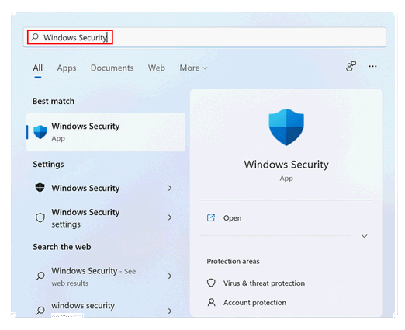Viewport: 405px width, 330px height.
Task: Expand the 'See web results' arrow
Action: tap(170, 276)
